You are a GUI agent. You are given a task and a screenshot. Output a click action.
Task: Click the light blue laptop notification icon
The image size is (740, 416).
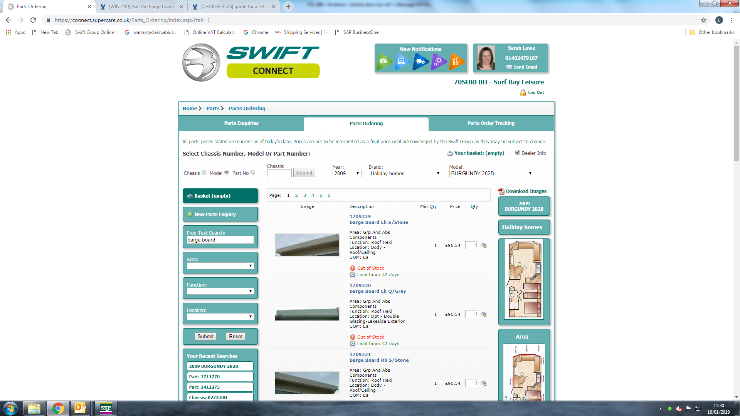[402, 61]
